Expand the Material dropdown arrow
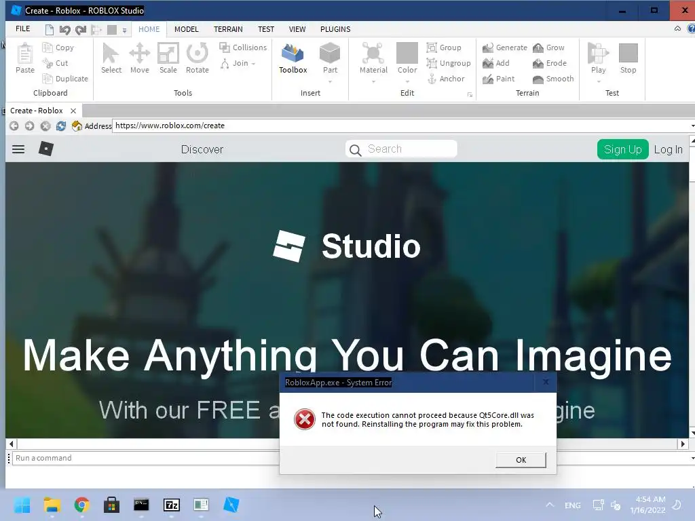This screenshot has height=521, width=695. [373, 82]
